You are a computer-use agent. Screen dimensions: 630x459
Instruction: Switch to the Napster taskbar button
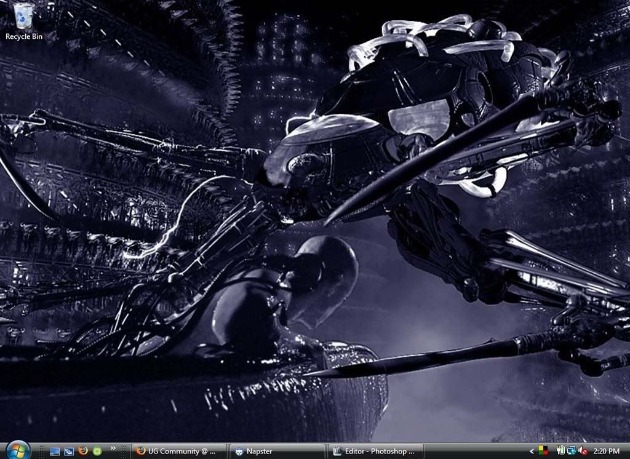(277, 452)
